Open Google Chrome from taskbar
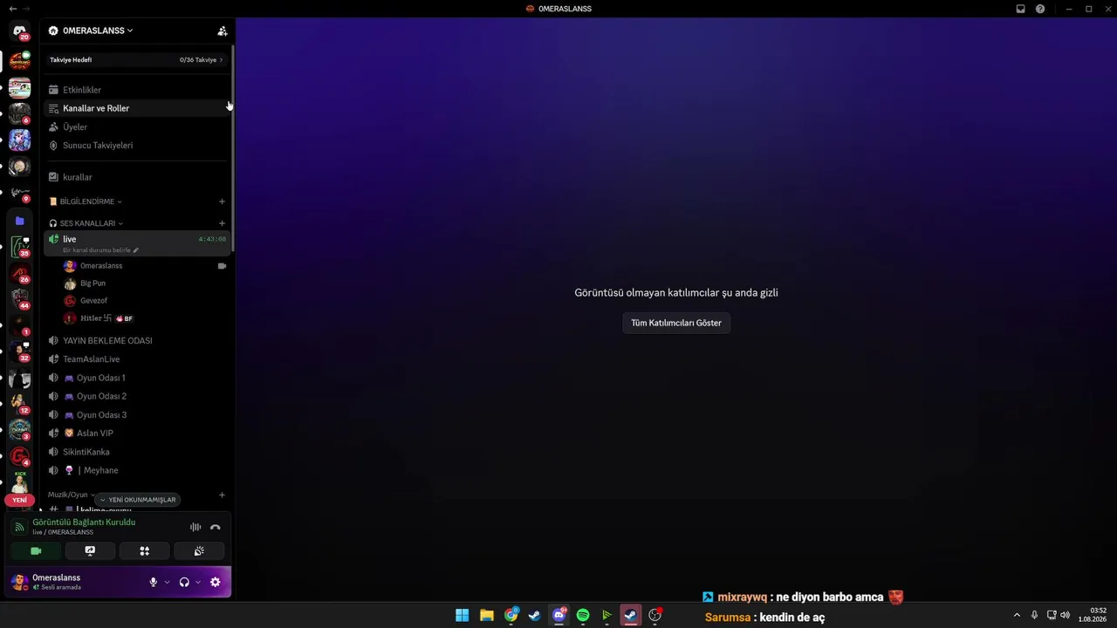The height and width of the screenshot is (628, 1117). [x=511, y=616]
